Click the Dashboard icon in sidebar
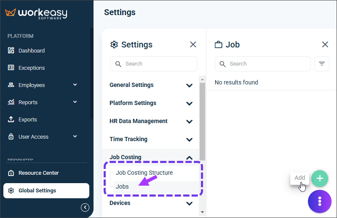Image resolution: width=337 pixels, height=218 pixels. click(11, 50)
